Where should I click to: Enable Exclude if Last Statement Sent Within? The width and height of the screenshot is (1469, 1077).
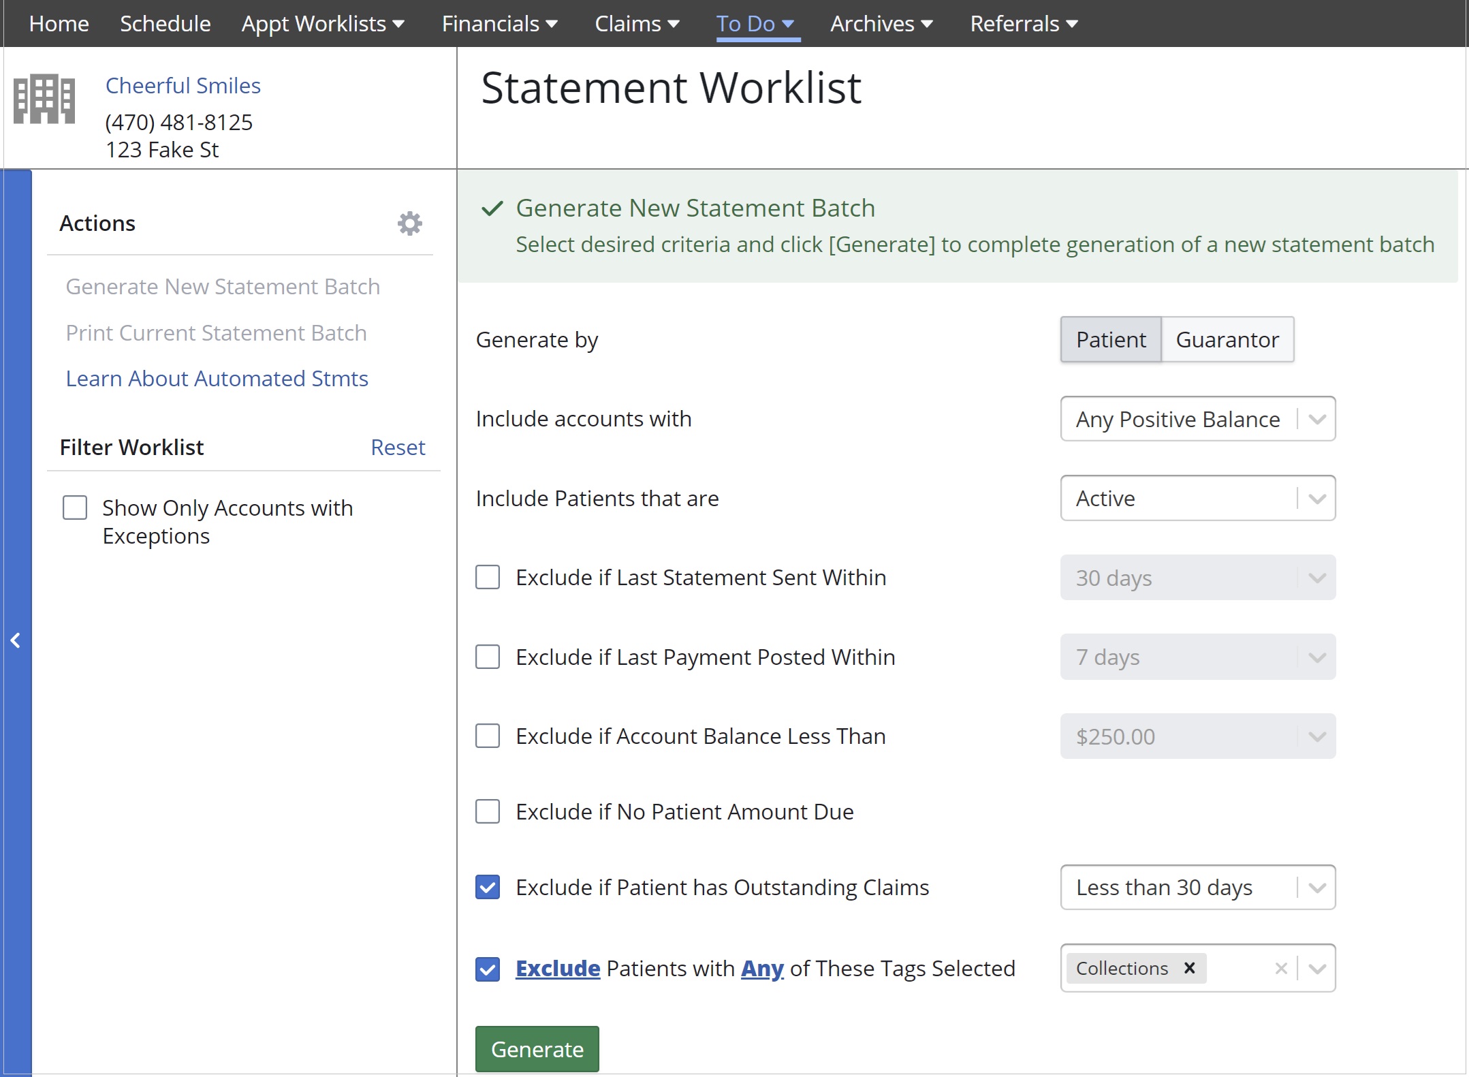[x=488, y=578]
